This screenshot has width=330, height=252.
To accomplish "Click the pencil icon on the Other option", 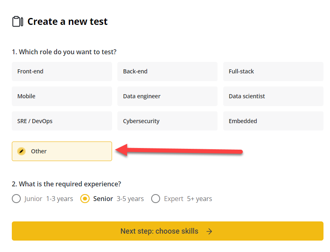I will 22,151.
